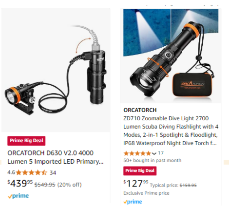Click the ORCATORCH brand name on the ZD710 listing
The width and height of the screenshot is (229, 206).
point(140,110)
